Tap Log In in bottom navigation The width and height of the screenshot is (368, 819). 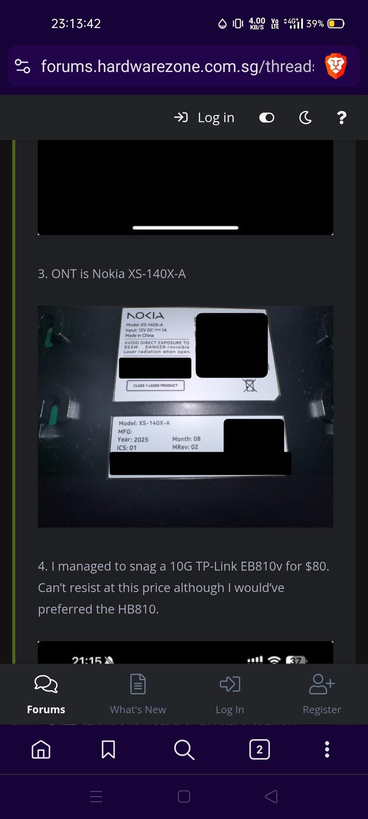click(x=230, y=694)
